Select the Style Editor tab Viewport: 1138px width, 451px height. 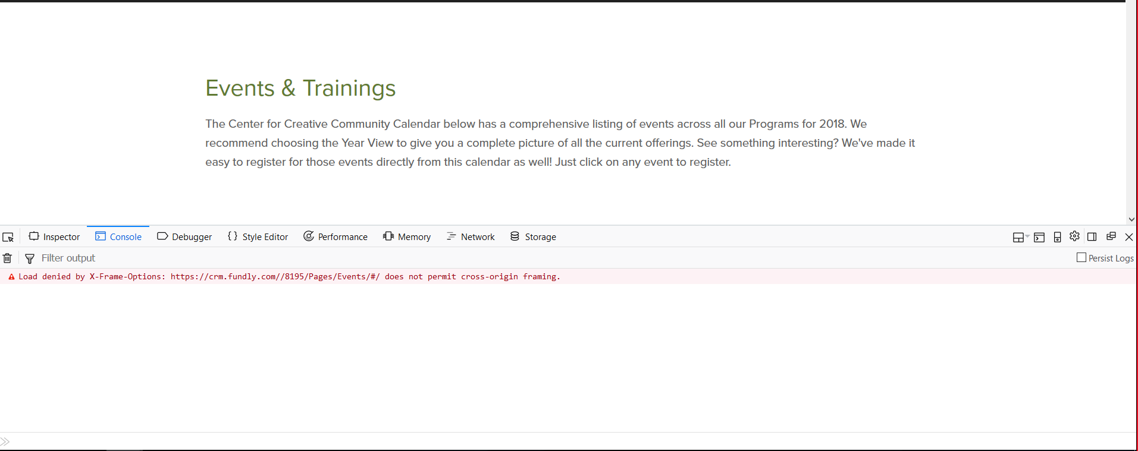click(258, 236)
